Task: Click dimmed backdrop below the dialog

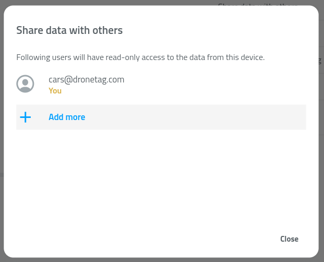Action: (162, 259)
